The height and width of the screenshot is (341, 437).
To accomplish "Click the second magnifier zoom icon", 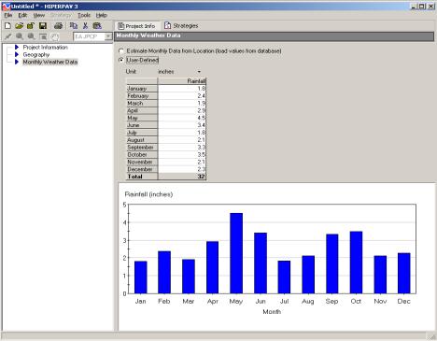I will point(32,36).
